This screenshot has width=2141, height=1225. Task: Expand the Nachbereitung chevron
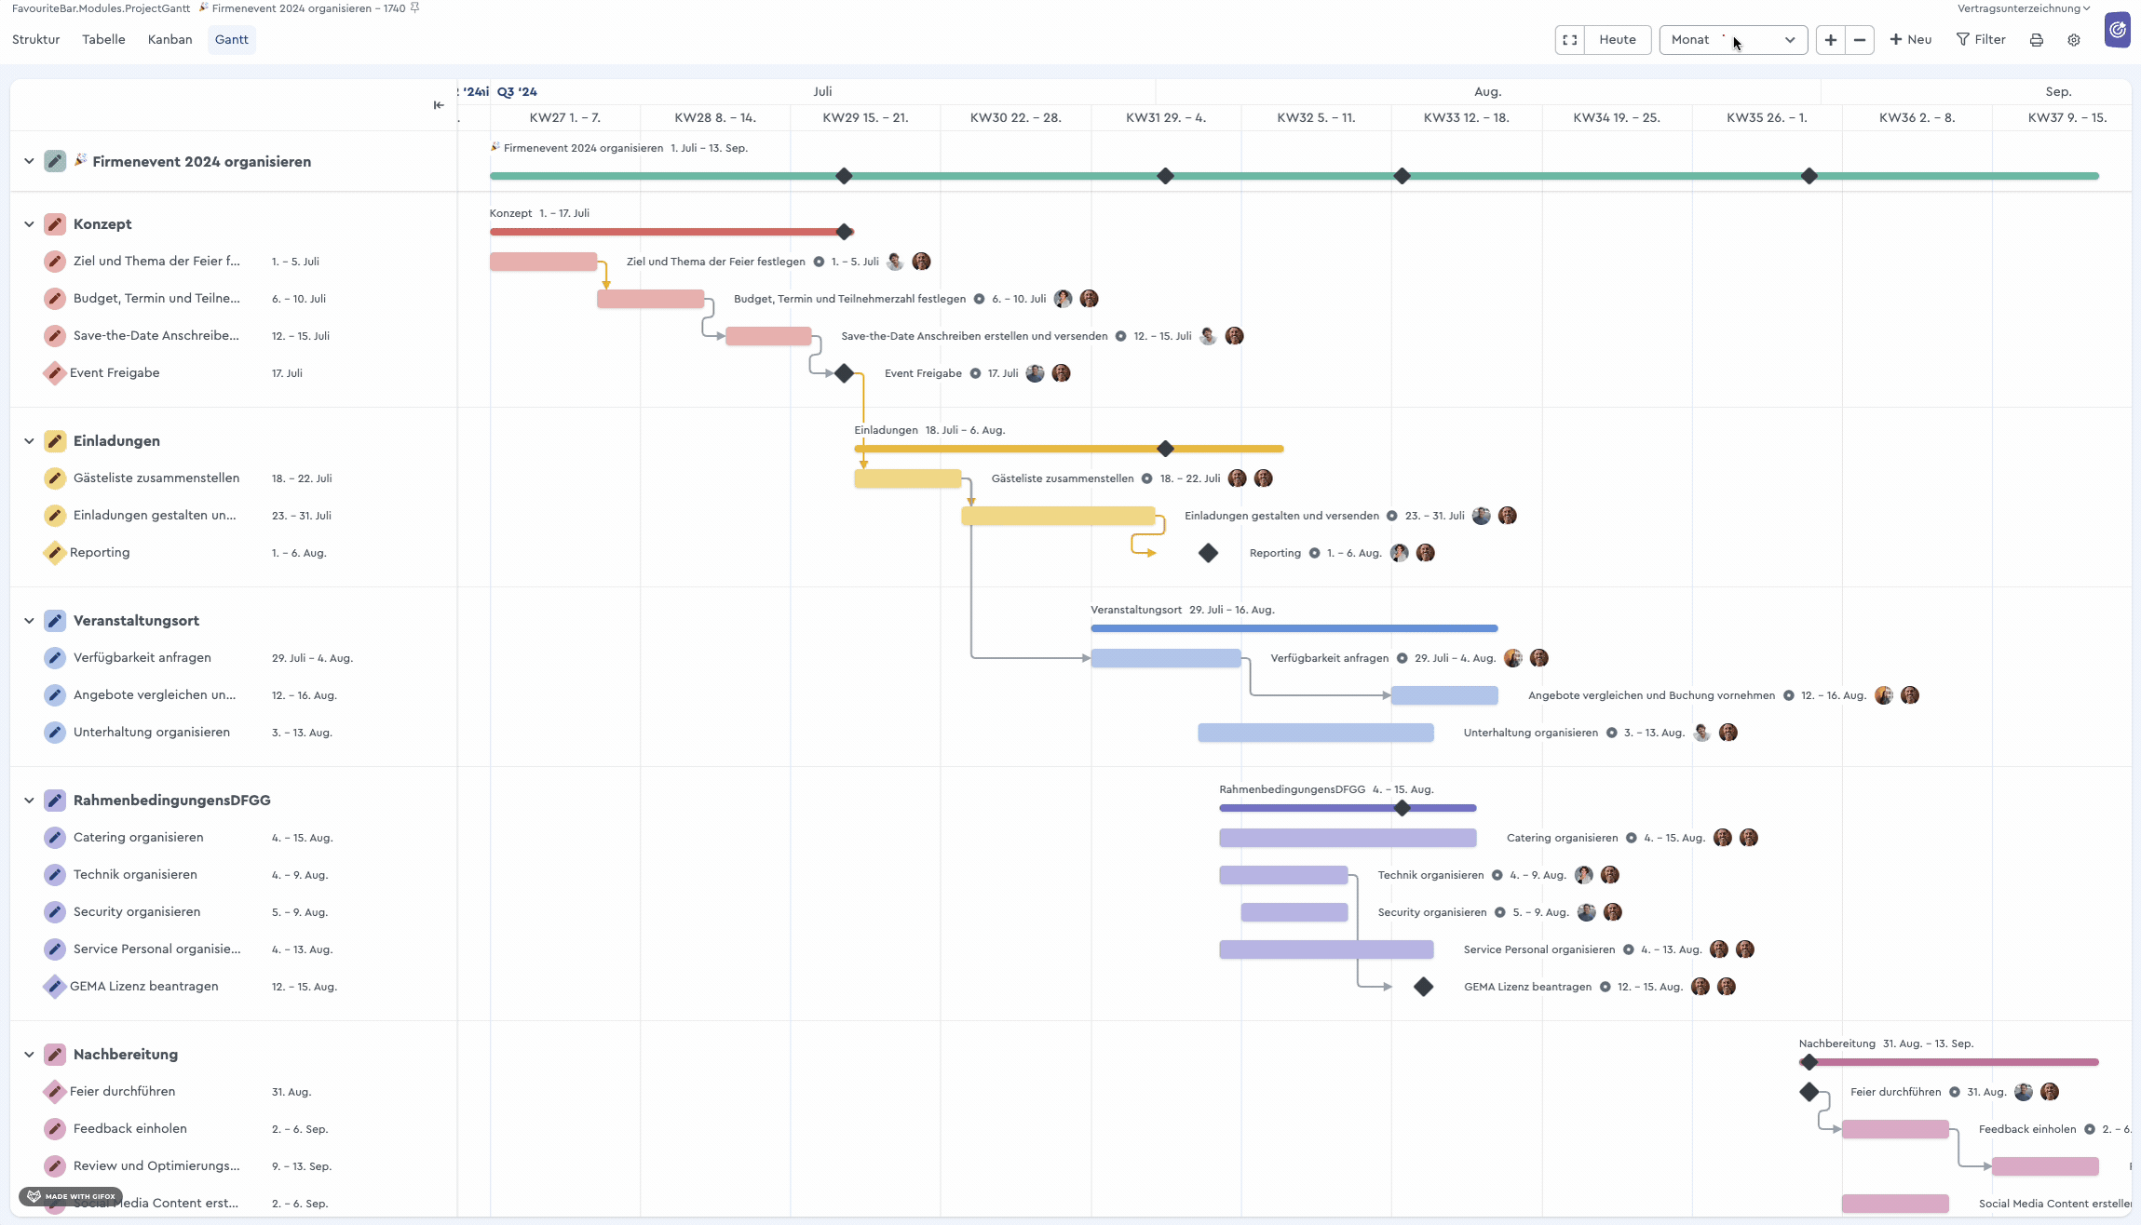pyautogui.click(x=28, y=1054)
